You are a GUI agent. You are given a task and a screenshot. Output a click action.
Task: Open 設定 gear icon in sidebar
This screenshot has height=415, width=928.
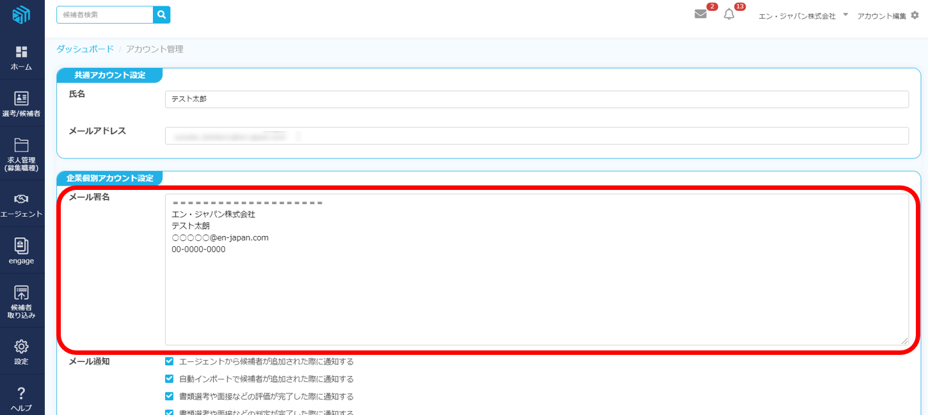tap(21, 347)
